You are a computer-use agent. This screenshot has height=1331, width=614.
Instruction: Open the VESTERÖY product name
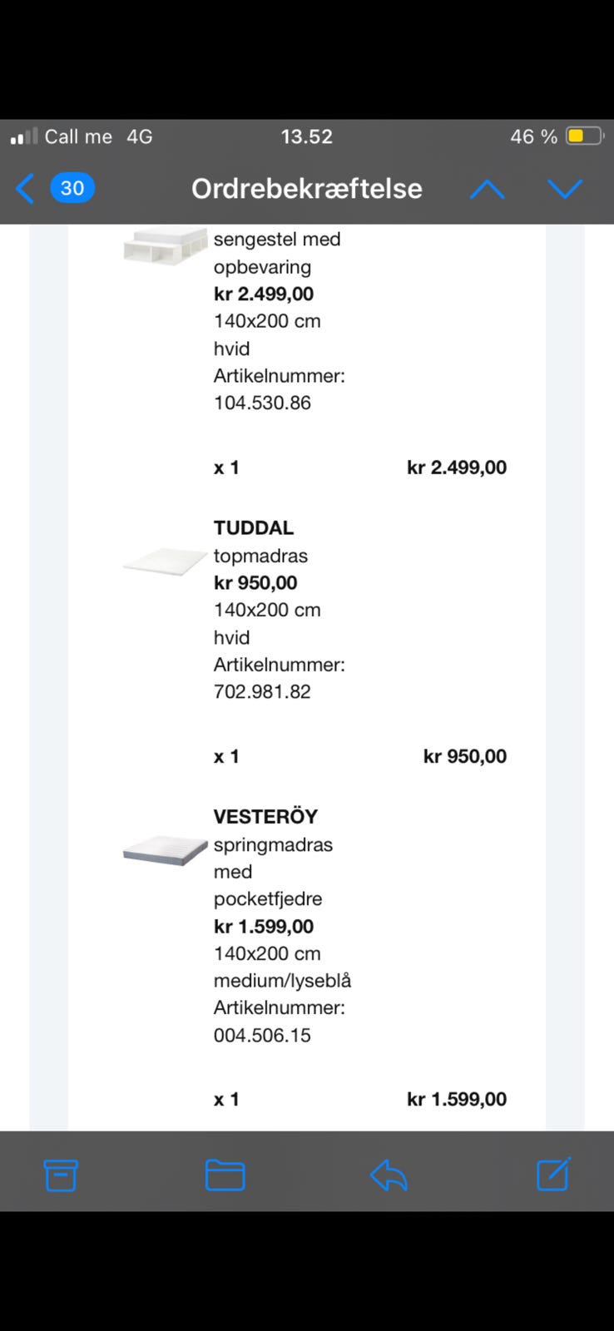click(265, 816)
